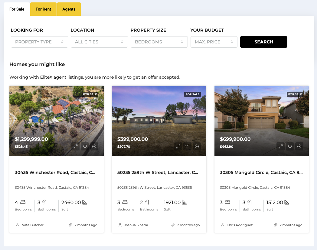Screen dimensions: 317x250
Task: Click the area ruler icon beside 2460.00
Action: coord(85,202)
